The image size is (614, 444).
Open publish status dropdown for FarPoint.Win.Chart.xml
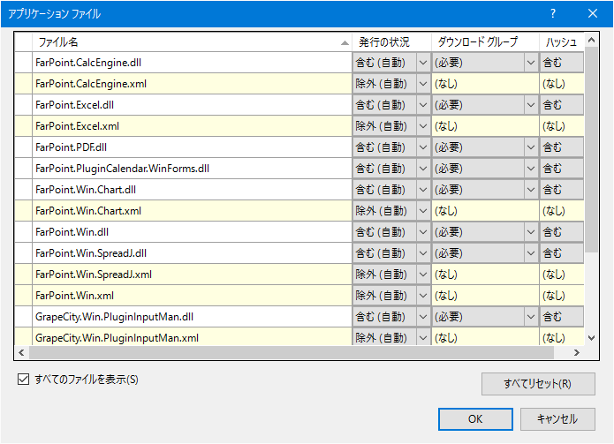point(423,211)
